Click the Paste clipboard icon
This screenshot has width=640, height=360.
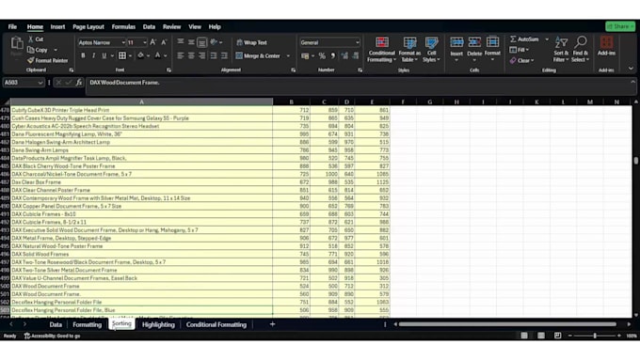click(x=16, y=42)
